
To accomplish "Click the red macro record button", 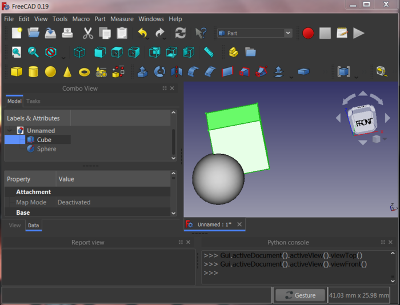I will (308, 33).
